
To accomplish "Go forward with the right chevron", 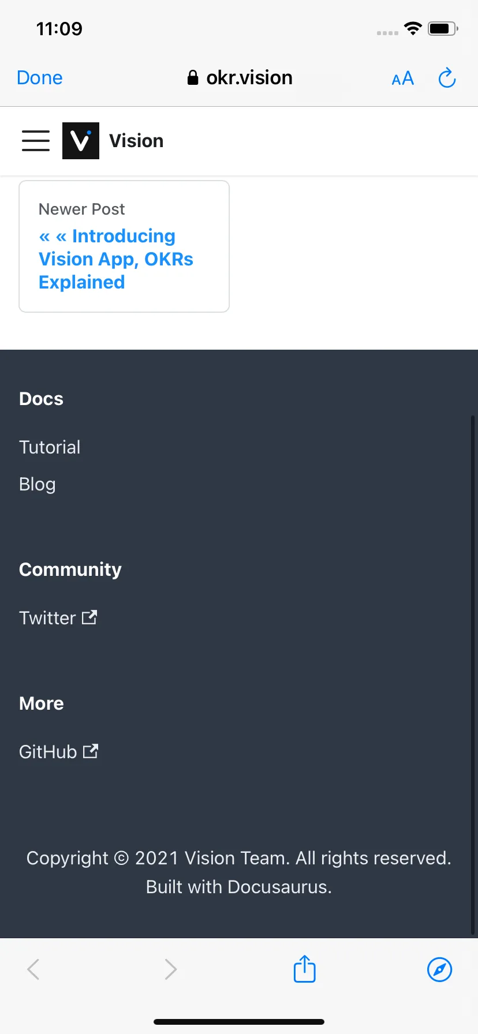I will (170, 969).
